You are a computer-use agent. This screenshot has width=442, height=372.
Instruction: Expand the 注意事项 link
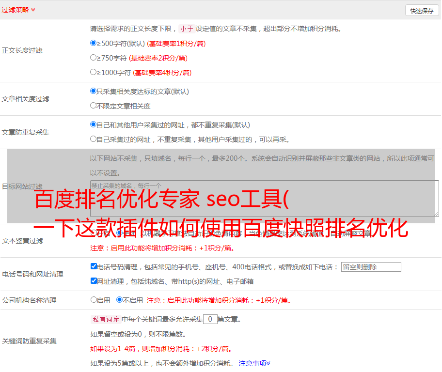(254, 363)
